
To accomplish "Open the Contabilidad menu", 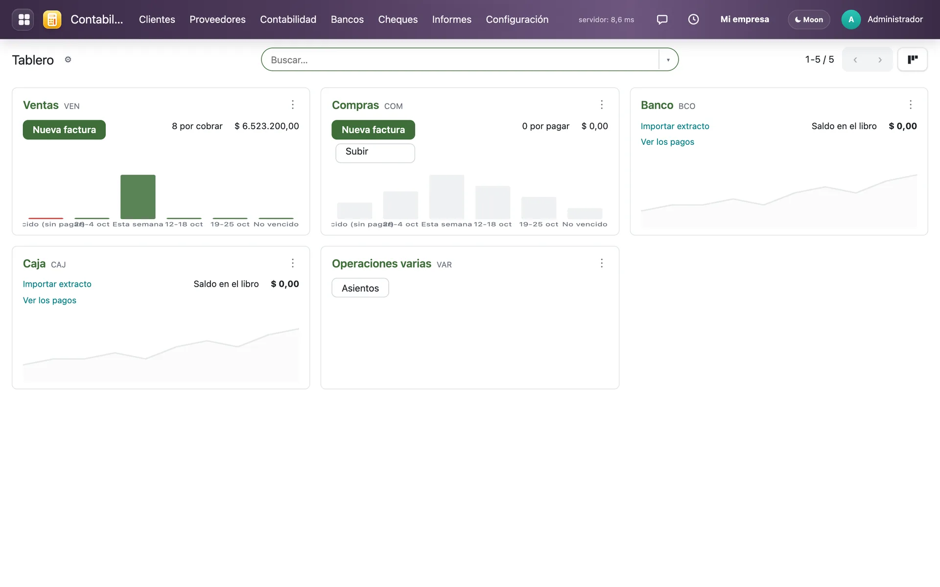I will point(288,20).
